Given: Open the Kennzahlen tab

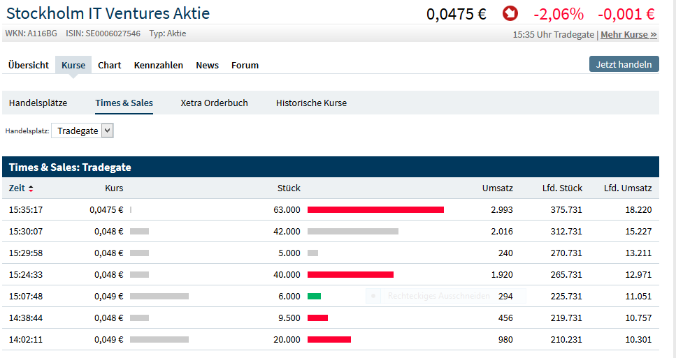Looking at the screenshot, I should pyautogui.click(x=158, y=66).
